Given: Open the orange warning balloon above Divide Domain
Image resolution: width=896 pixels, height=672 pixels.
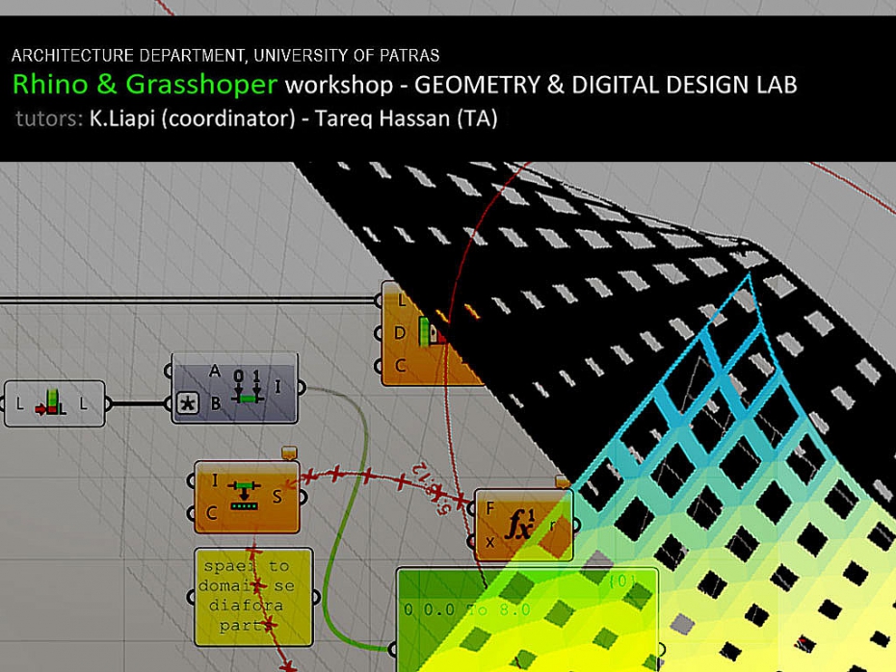Looking at the screenshot, I should click(x=289, y=452).
